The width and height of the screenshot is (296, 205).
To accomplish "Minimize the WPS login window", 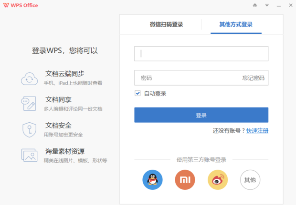I will 279,6.
